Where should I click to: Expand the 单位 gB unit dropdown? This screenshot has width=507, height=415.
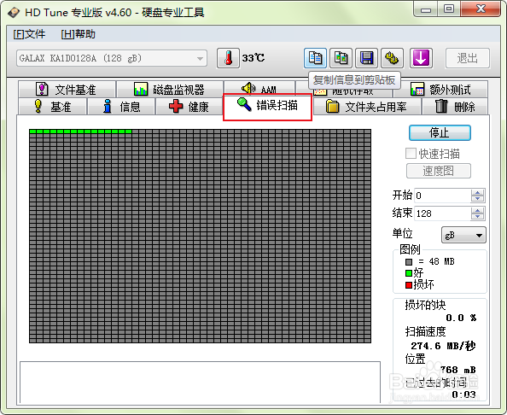click(x=463, y=235)
